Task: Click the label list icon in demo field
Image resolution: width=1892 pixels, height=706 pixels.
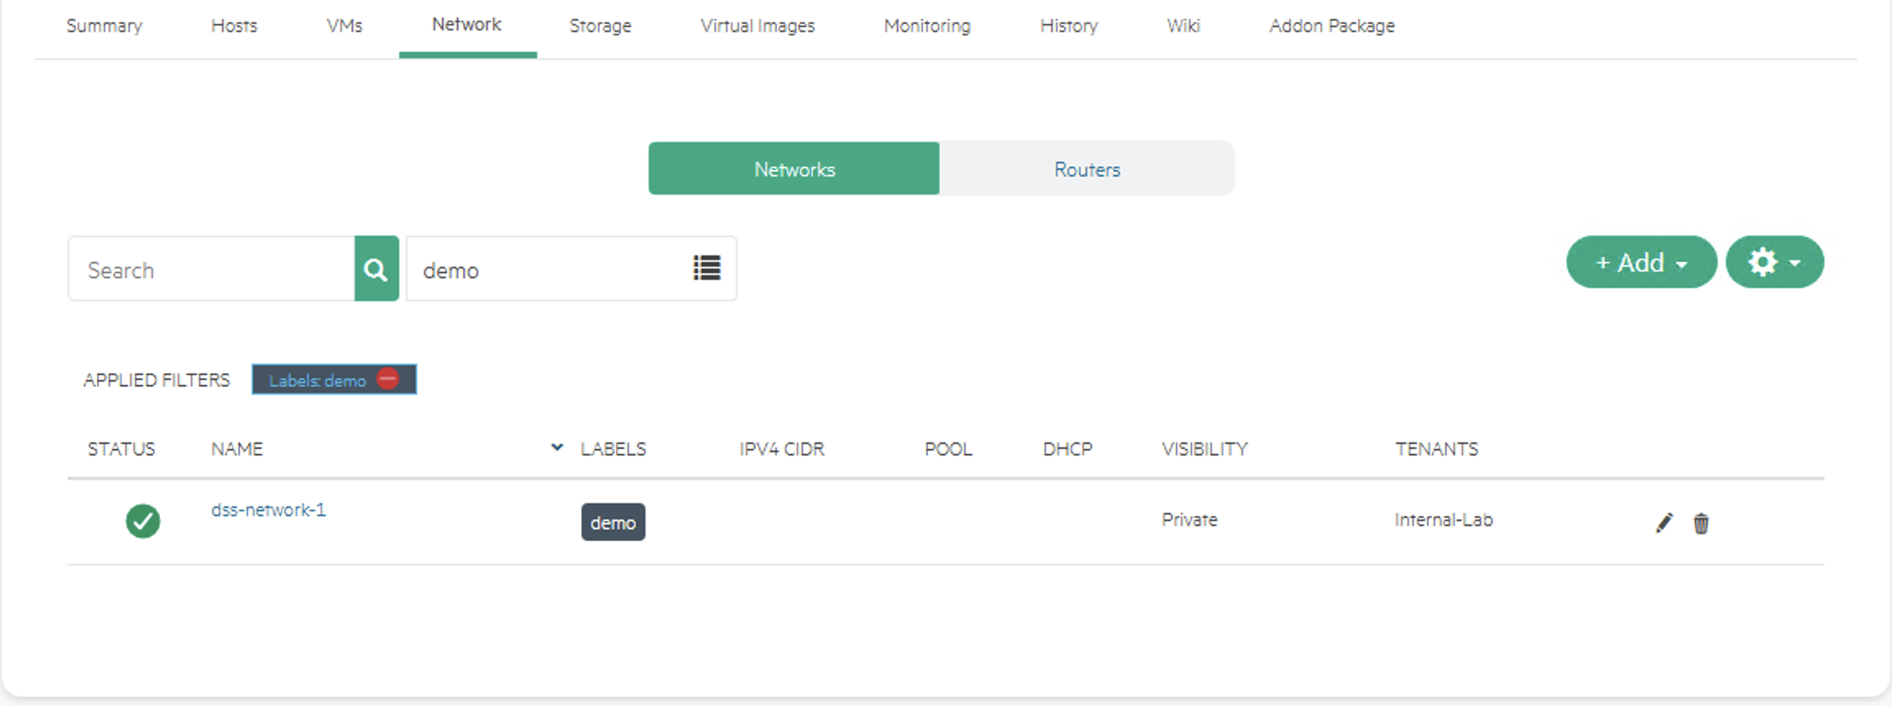Action: tap(706, 268)
